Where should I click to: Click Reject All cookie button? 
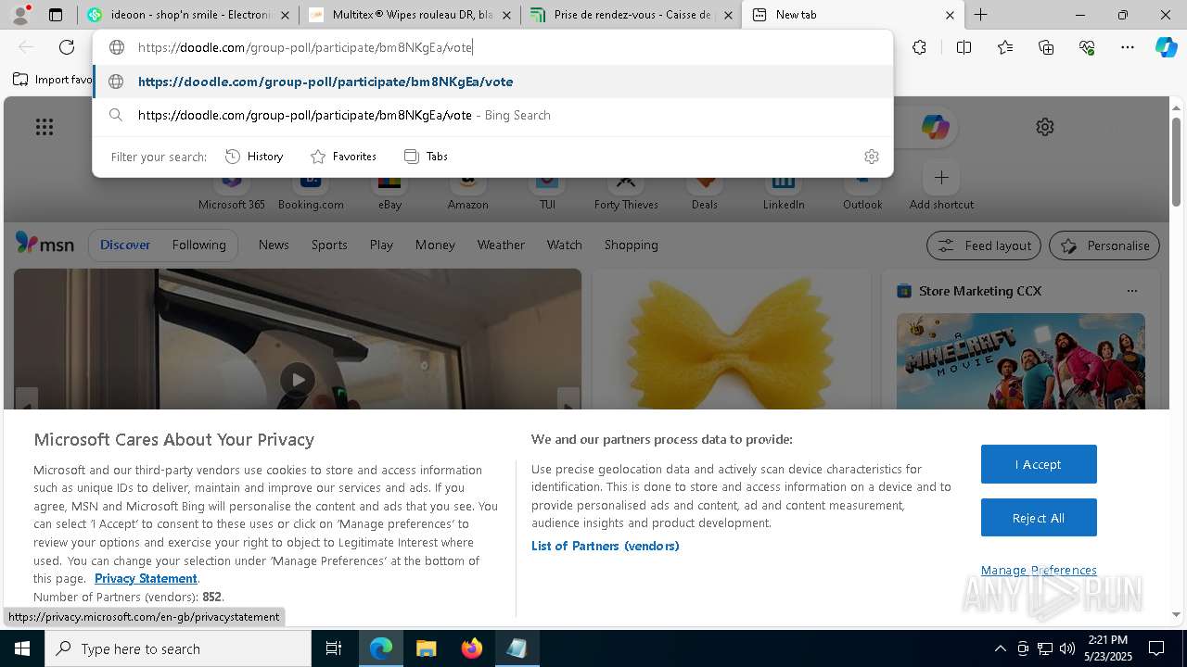pos(1039,518)
